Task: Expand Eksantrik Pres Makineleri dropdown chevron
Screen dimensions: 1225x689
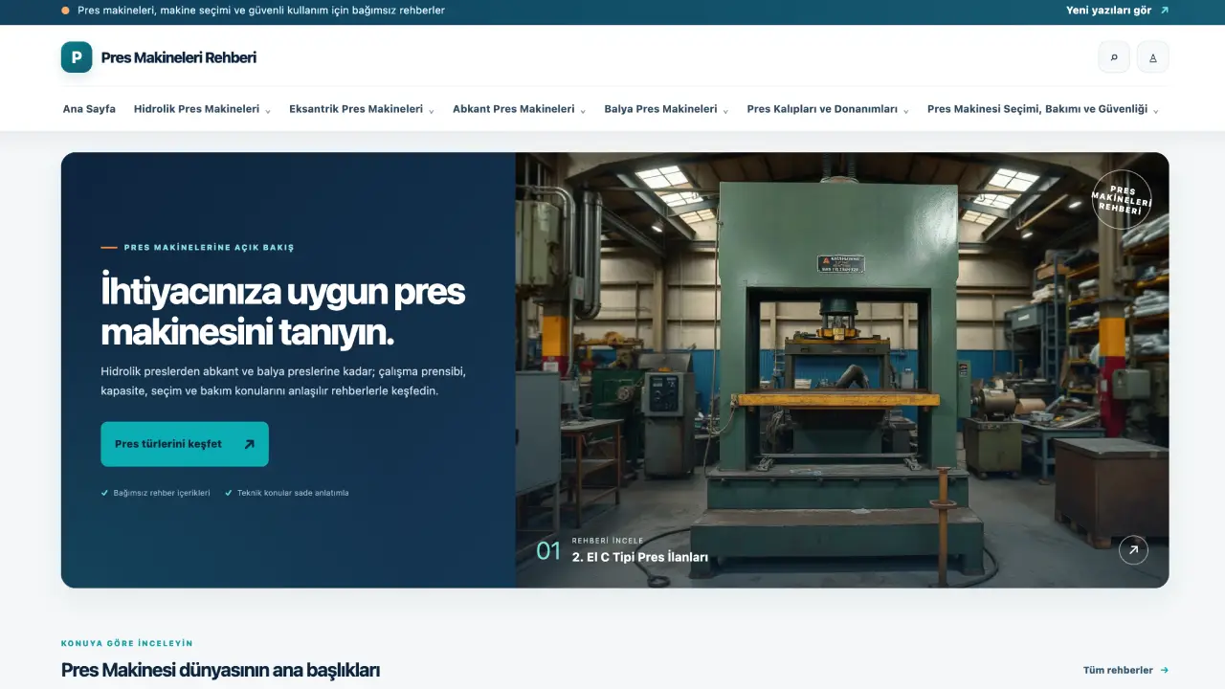Action: click(x=432, y=110)
